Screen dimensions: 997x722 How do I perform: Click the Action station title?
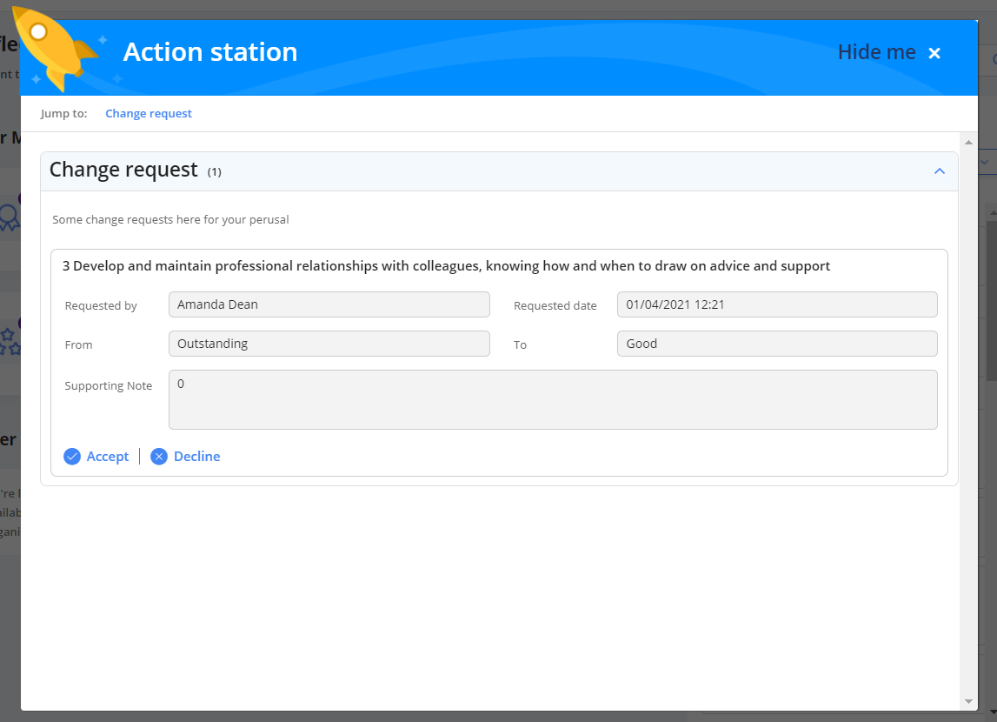(210, 52)
